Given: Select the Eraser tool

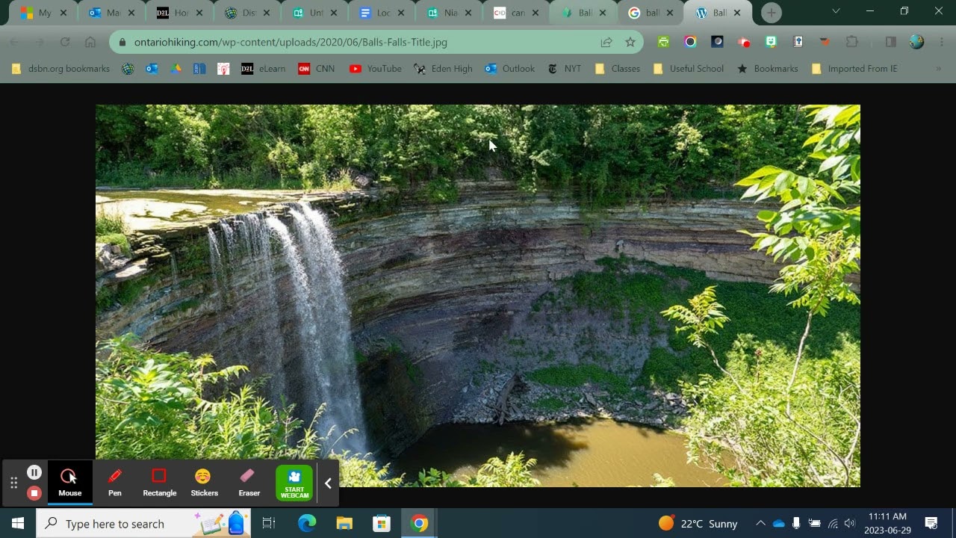Looking at the screenshot, I should [x=249, y=482].
